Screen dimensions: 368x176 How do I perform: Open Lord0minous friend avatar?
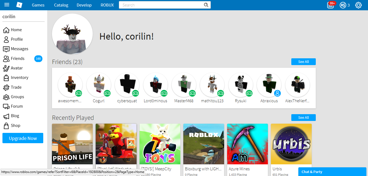155,85
